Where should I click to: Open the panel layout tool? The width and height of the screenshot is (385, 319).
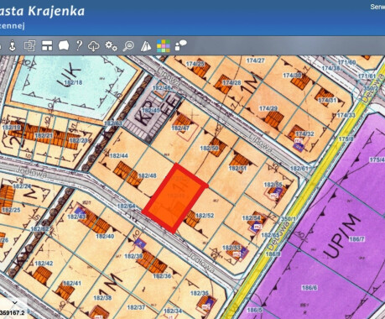tap(47, 45)
